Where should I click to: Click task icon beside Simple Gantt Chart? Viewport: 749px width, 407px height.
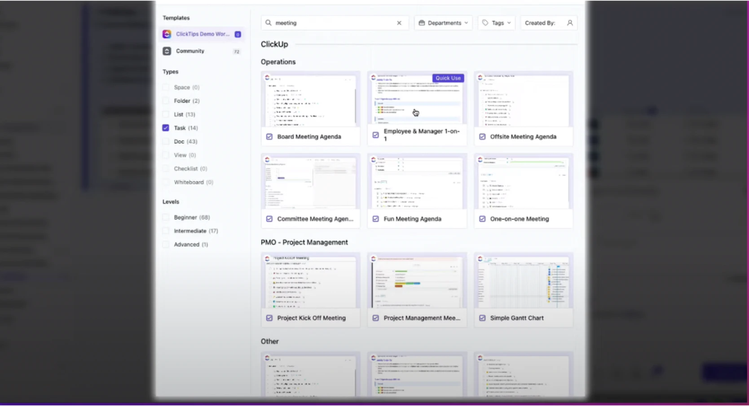click(x=482, y=318)
